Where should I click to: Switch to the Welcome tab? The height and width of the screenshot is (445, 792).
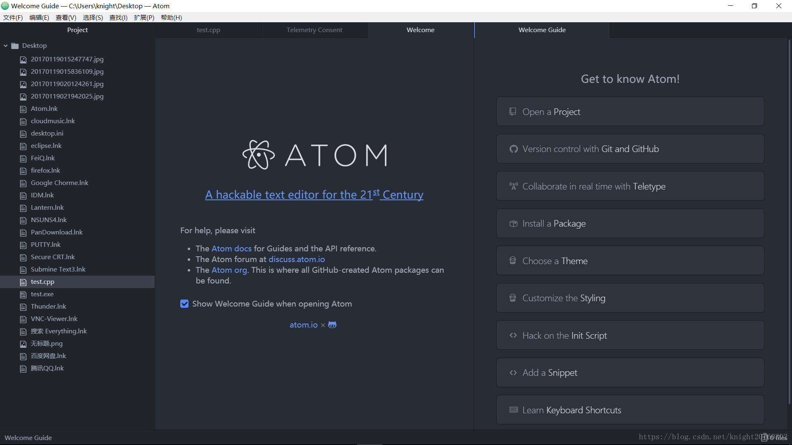(420, 30)
